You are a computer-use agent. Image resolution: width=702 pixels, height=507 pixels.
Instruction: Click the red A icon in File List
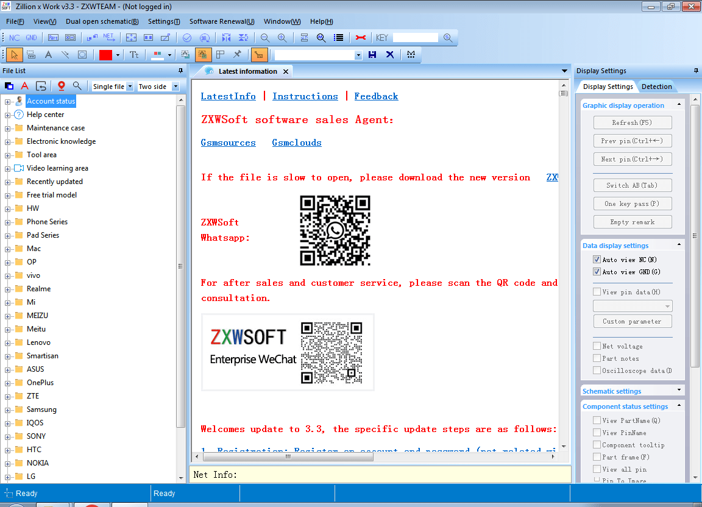[24, 86]
